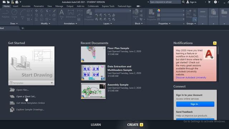This screenshot has width=229, height=129.
Task: Click the blue Sign In button under Connect
Action: point(195,104)
